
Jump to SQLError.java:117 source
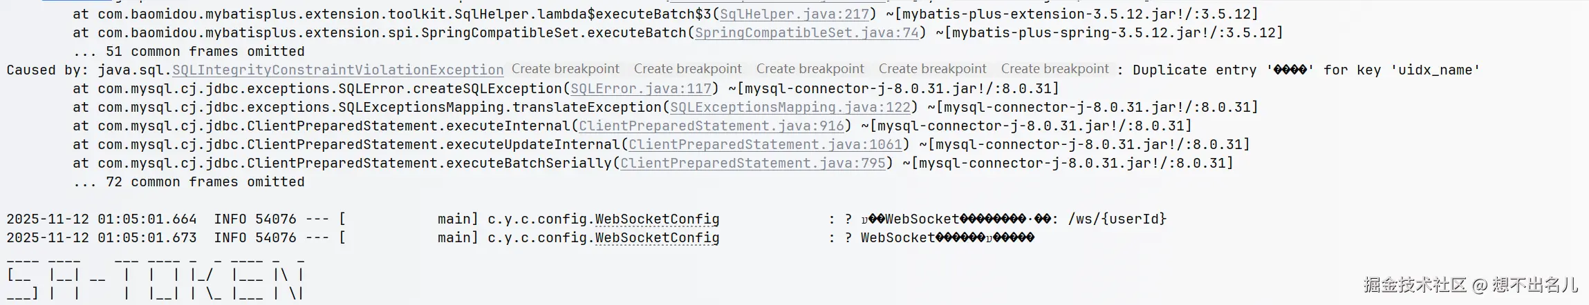pyautogui.click(x=641, y=88)
